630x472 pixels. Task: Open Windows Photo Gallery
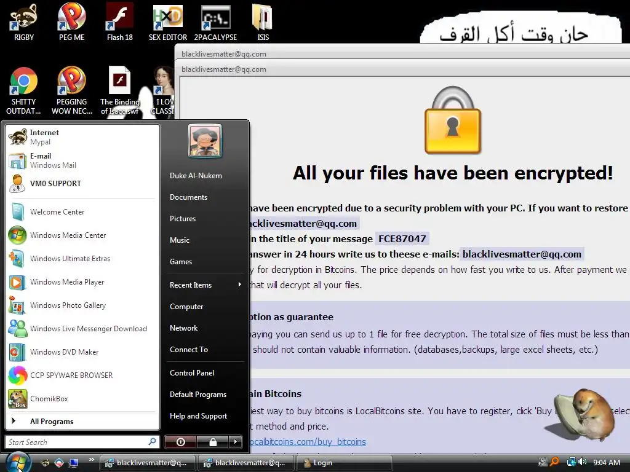[x=82, y=305]
